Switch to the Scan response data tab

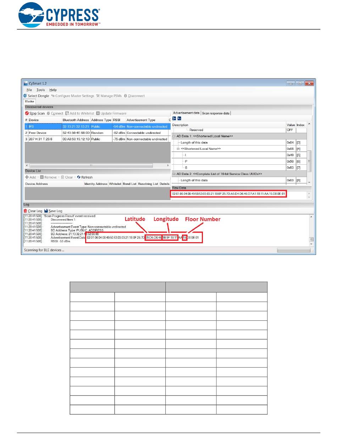pos(216,113)
